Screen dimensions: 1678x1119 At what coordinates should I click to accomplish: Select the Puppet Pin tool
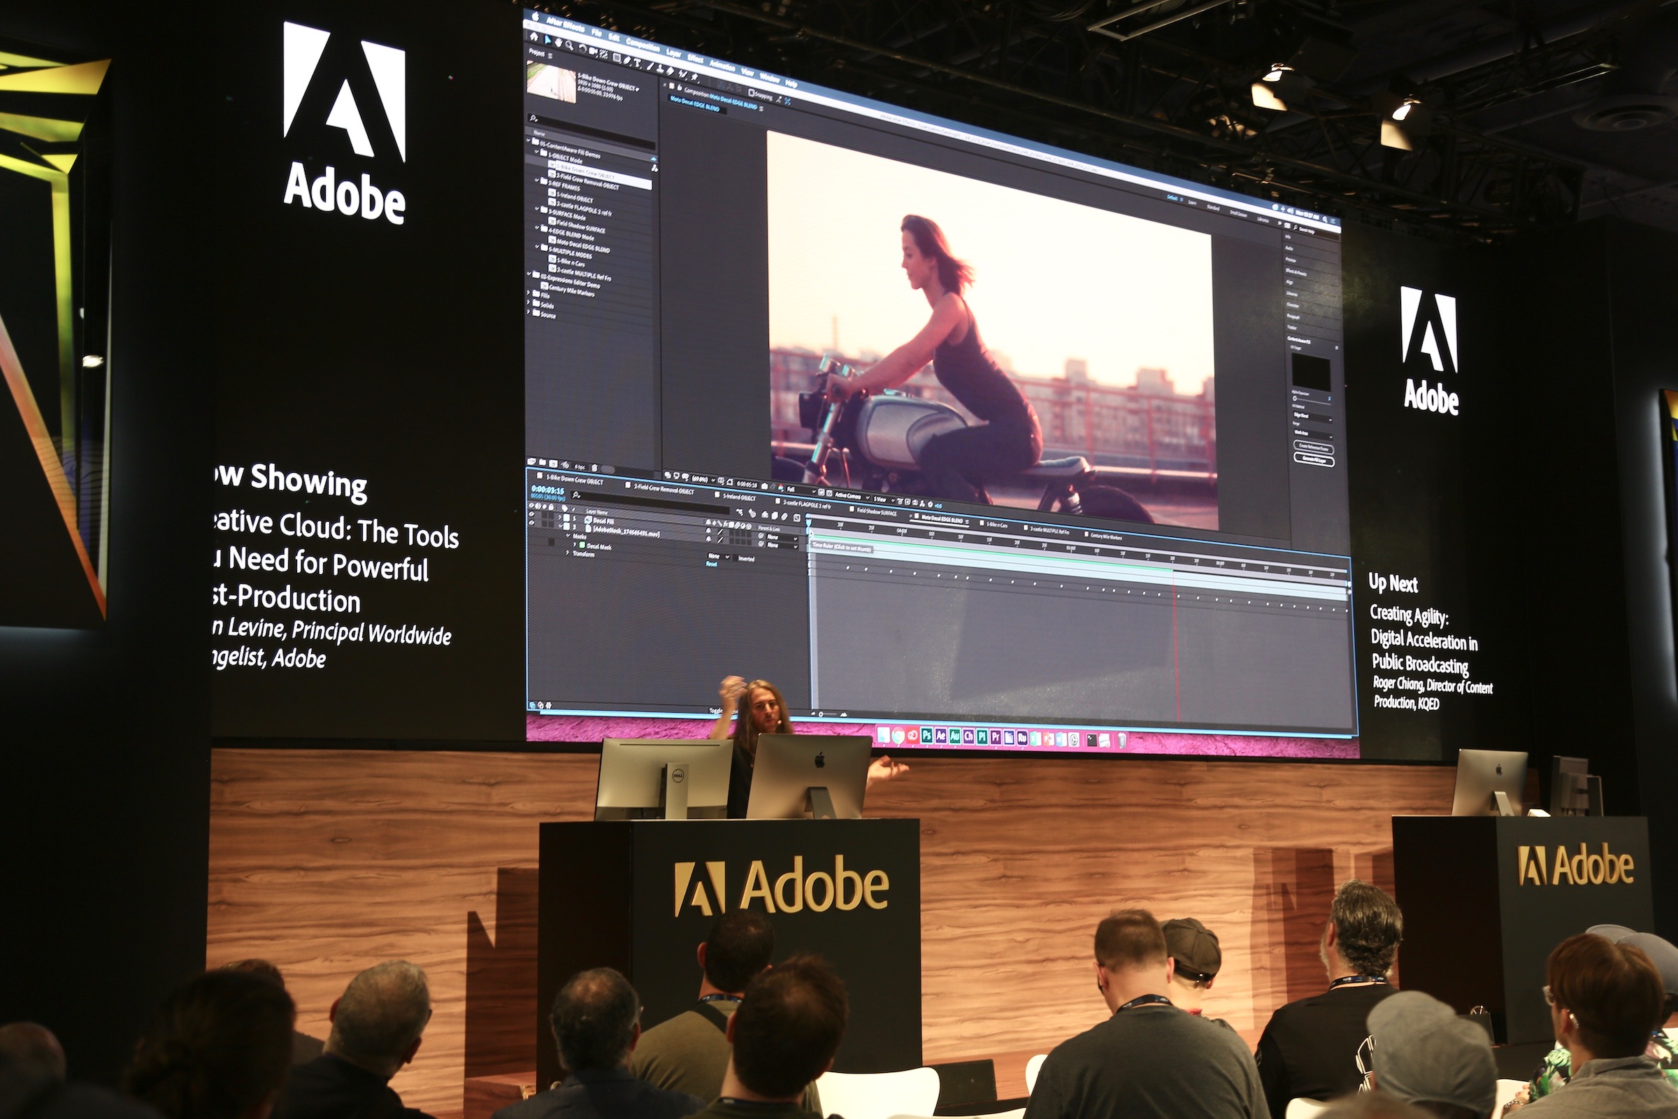[694, 77]
